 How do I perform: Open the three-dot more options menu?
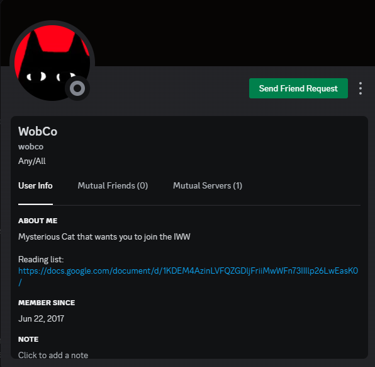pos(360,88)
